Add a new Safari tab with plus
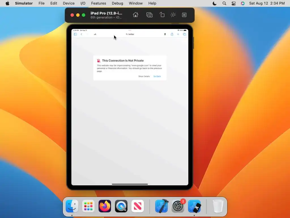 pyautogui.click(x=178, y=34)
